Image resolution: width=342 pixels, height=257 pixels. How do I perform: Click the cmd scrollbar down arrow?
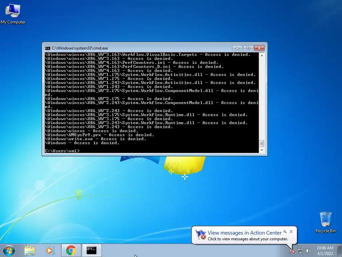(x=262, y=150)
